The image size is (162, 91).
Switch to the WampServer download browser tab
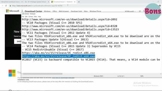click(x=10, y=2)
